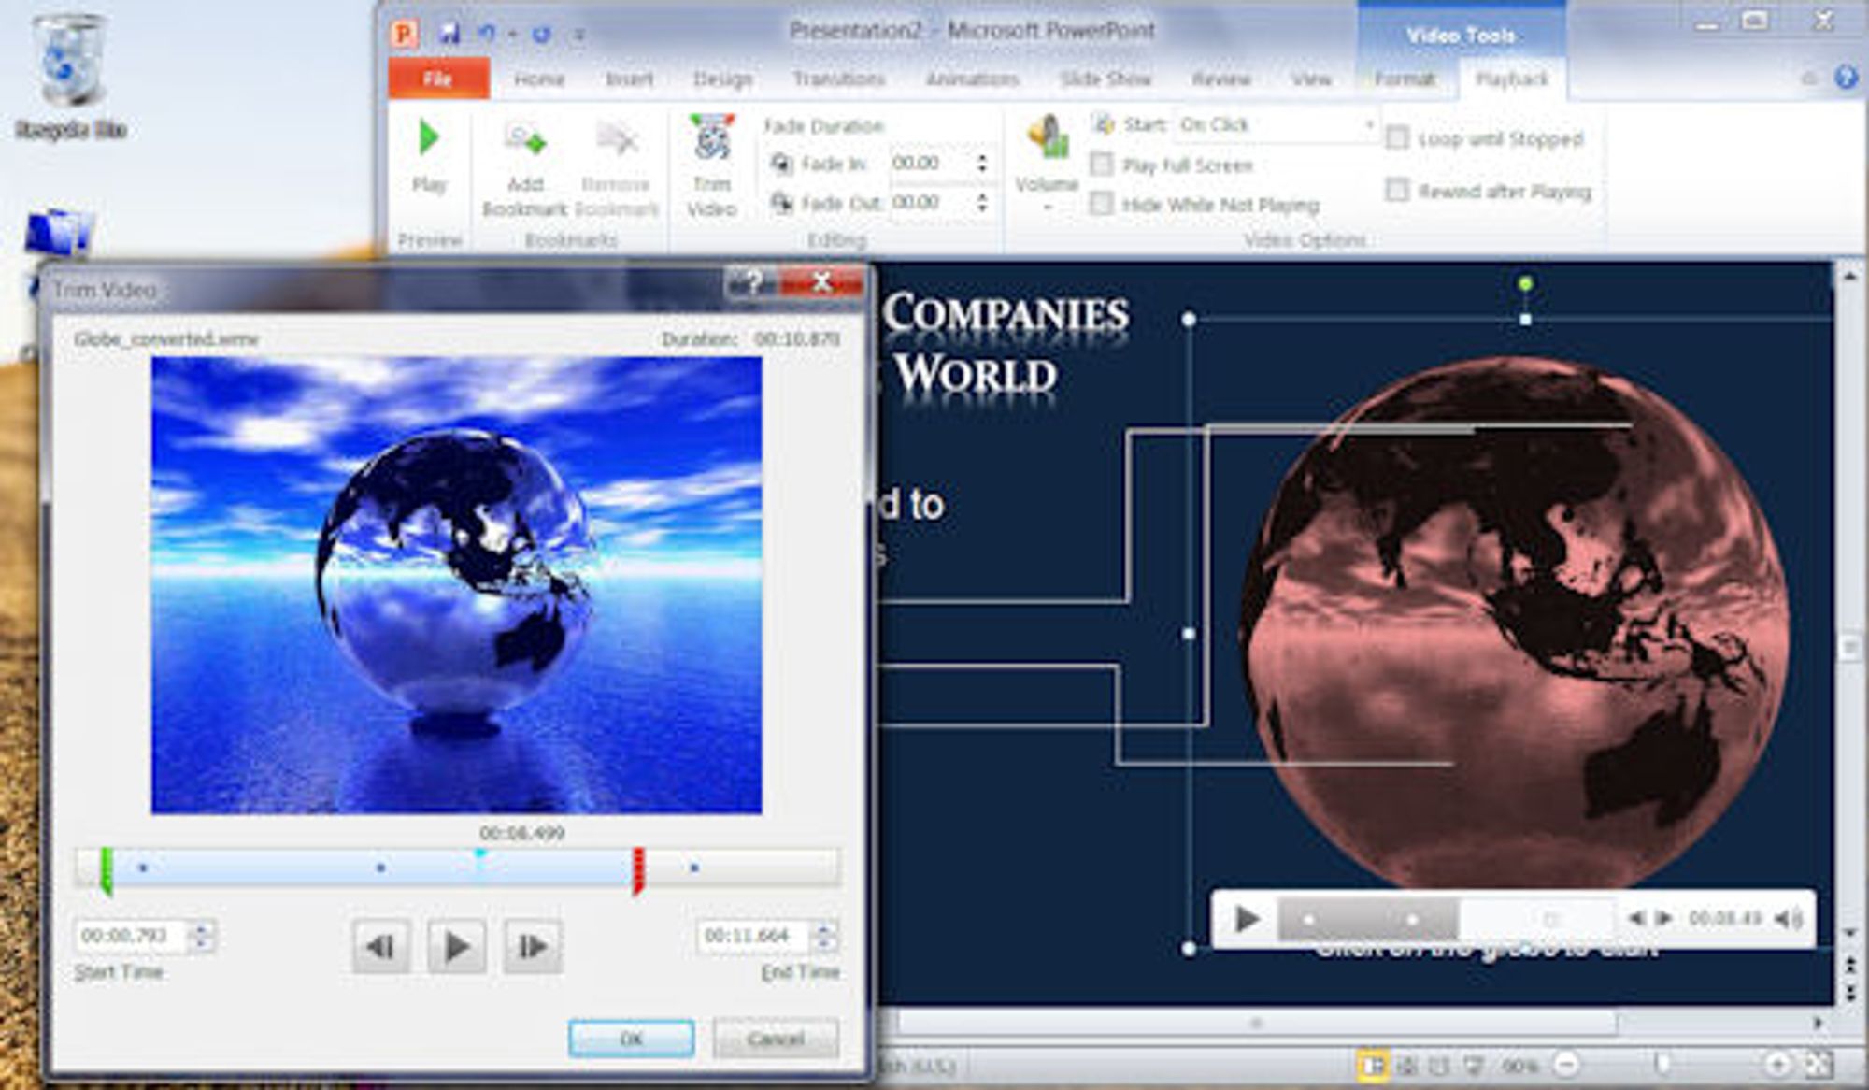This screenshot has width=1869, height=1090.
Task: Click the Undo icon in the title bar
Action: click(x=487, y=34)
